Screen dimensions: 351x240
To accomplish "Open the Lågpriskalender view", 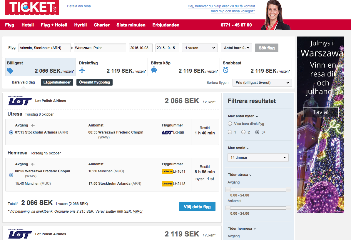I will 57,82.
